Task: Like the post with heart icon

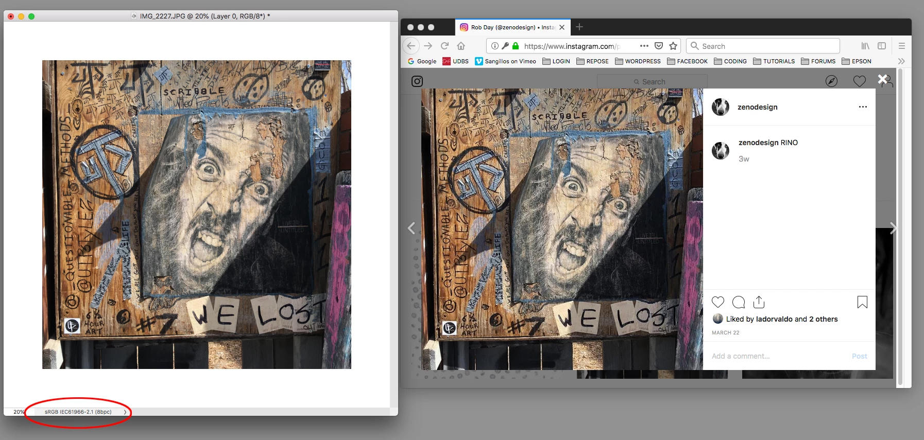Action: [x=718, y=302]
